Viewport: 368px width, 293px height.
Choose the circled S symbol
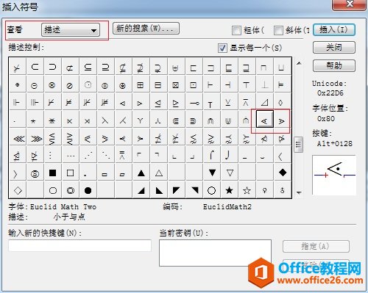click(x=35, y=173)
